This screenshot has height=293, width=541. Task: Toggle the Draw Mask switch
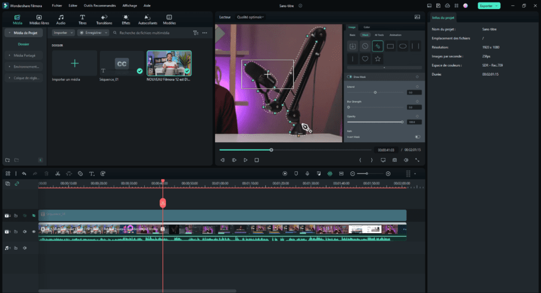(x=350, y=77)
